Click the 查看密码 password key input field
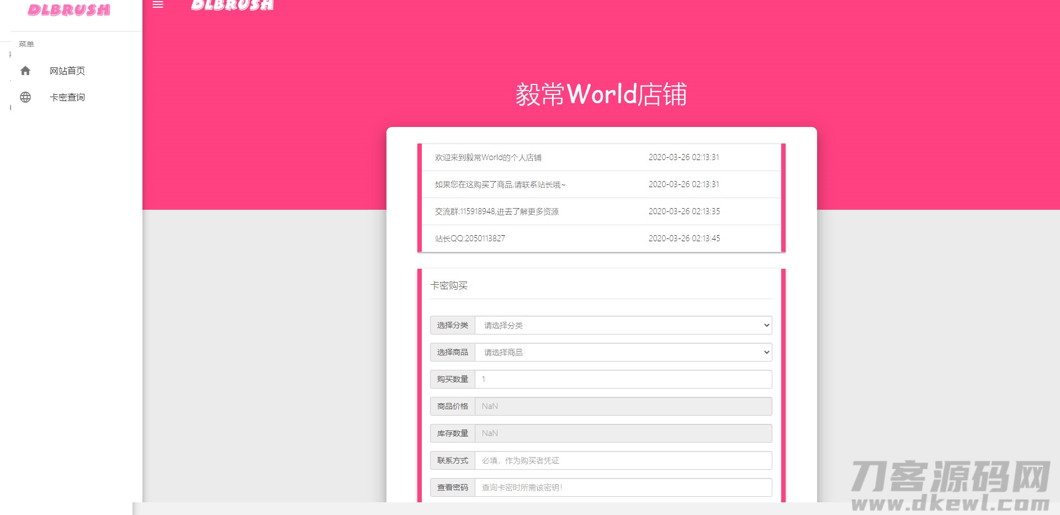This screenshot has width=1060, height=515. point(623,487)
